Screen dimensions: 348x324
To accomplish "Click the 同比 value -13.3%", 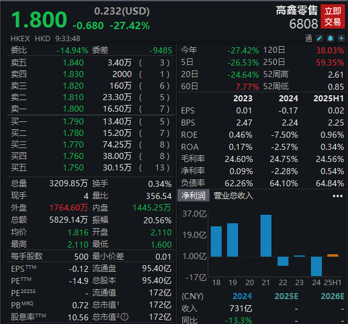I will click(x=238, y=320).
